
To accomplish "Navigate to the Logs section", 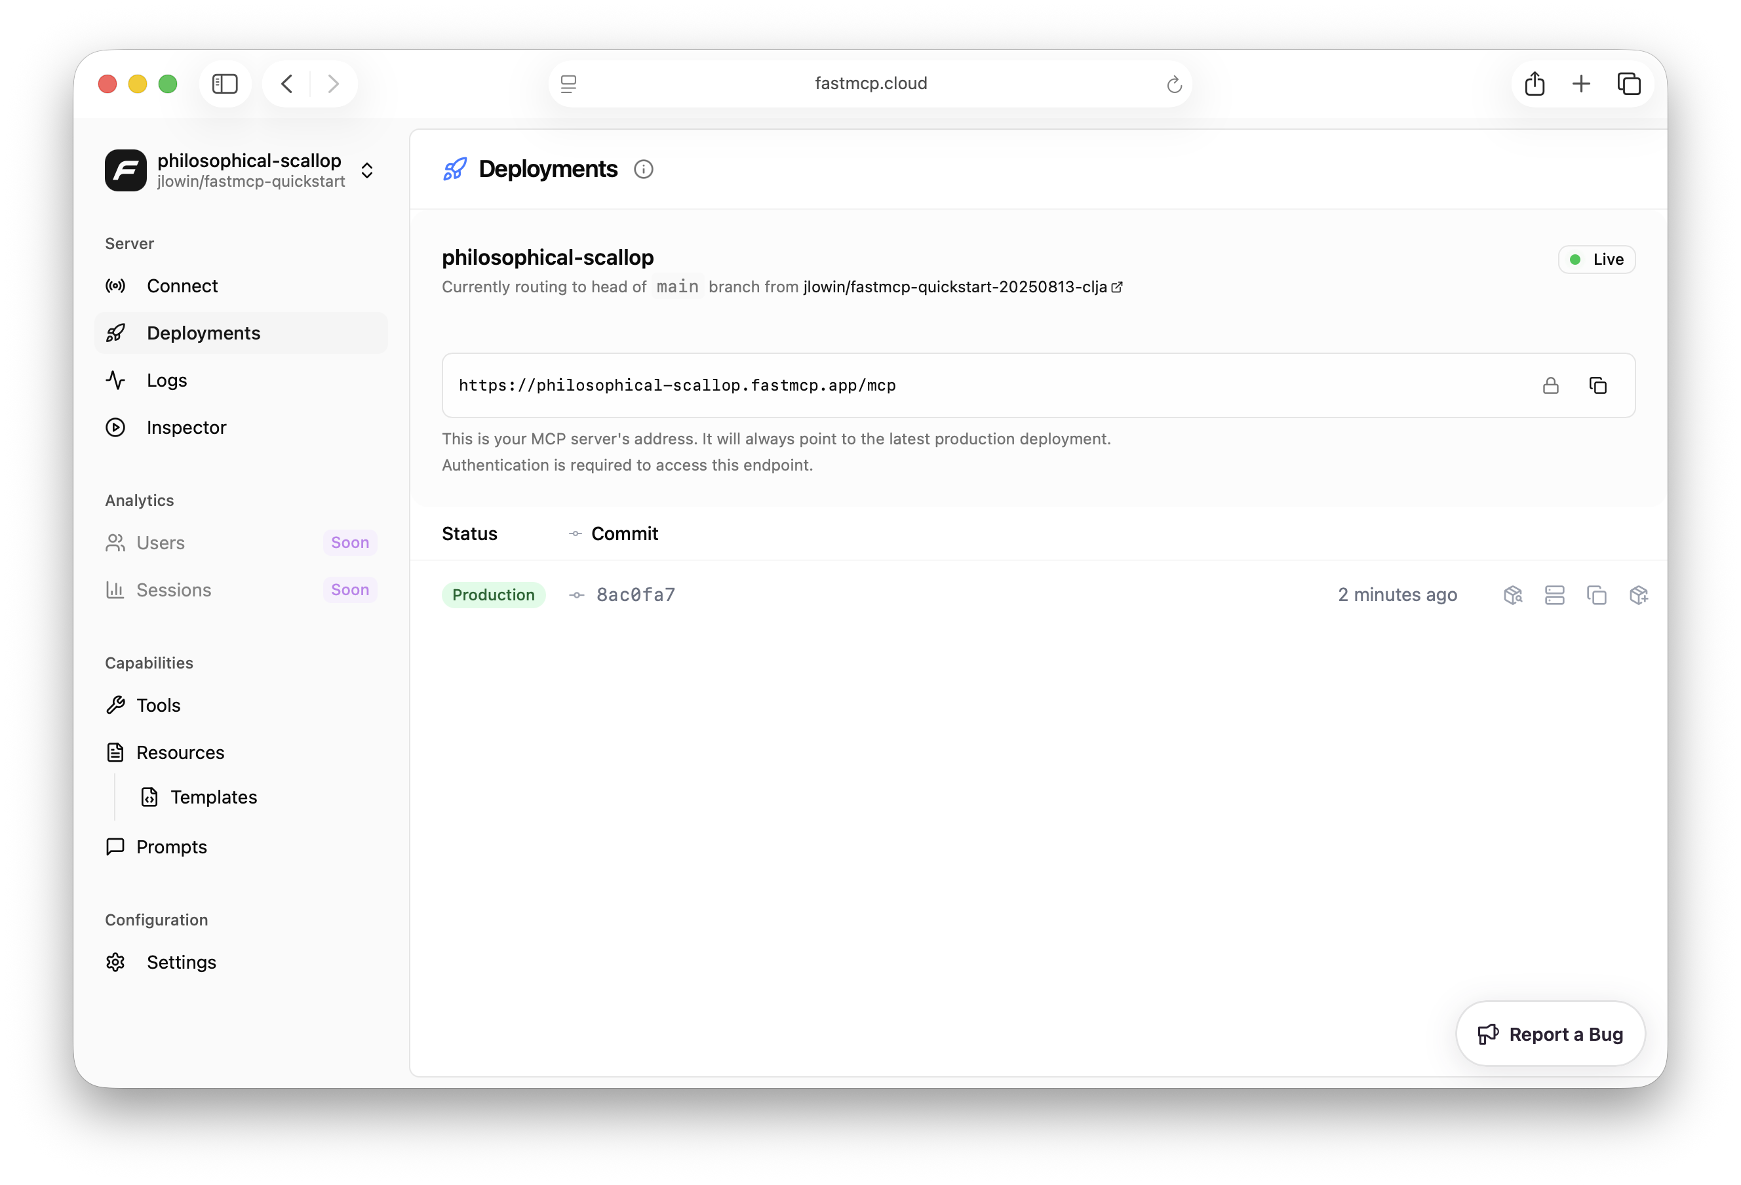I will pos(166,379).
